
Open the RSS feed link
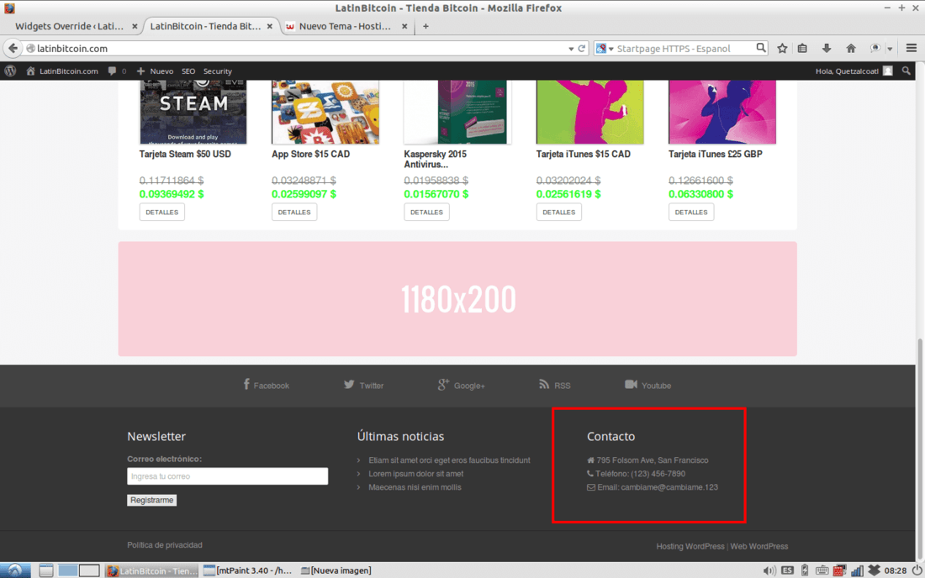(554, 386)
